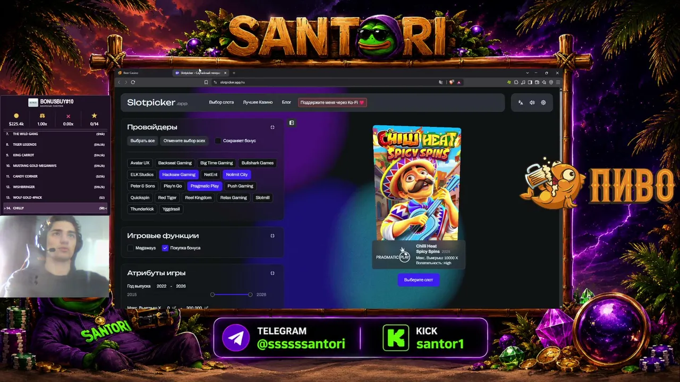Select the Big Time Gaming provider

(217, 163)
